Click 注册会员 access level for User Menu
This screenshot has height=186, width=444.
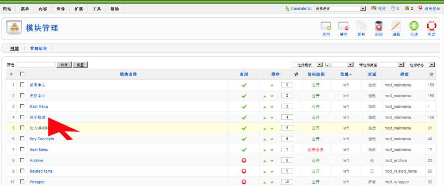(x=315, y=149)
